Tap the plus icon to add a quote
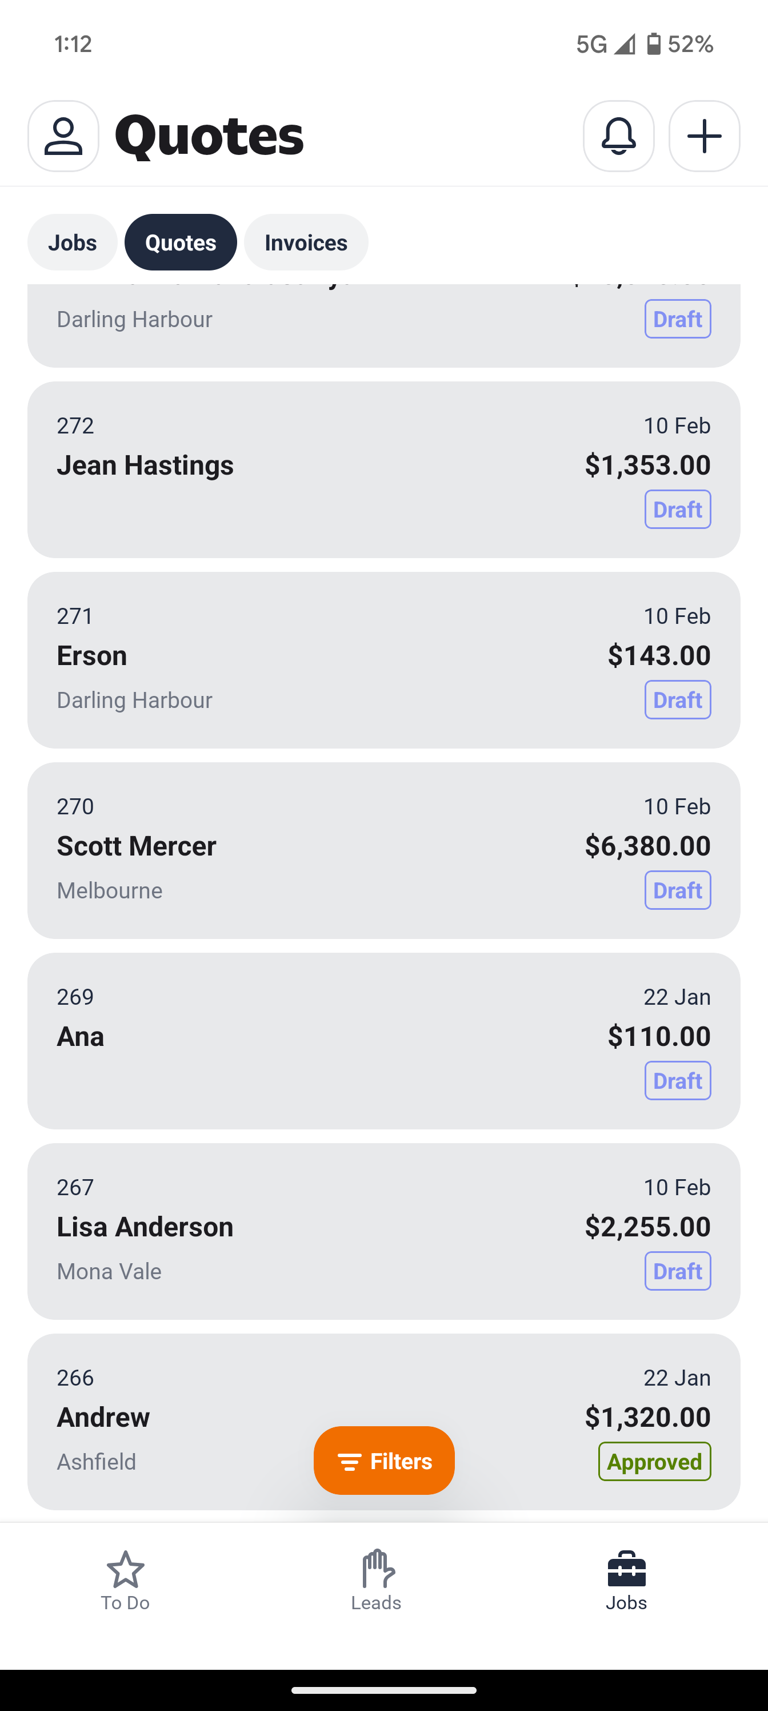This screenshot has height=1711, width=768. [x=703, y=136]
